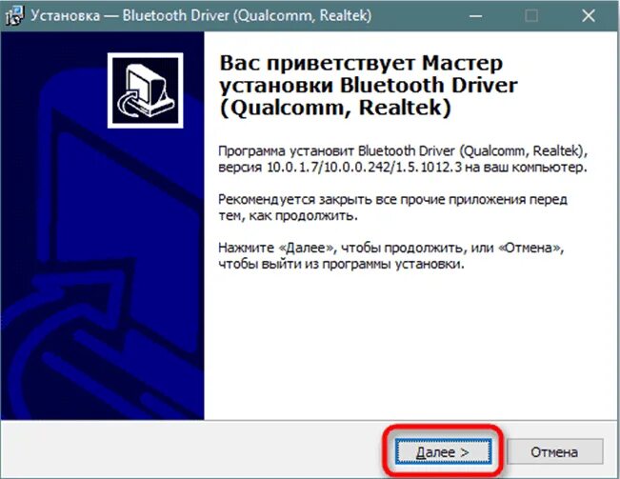Close the setup window with X
Screen dimensions: 620x479
pos(589,16)
